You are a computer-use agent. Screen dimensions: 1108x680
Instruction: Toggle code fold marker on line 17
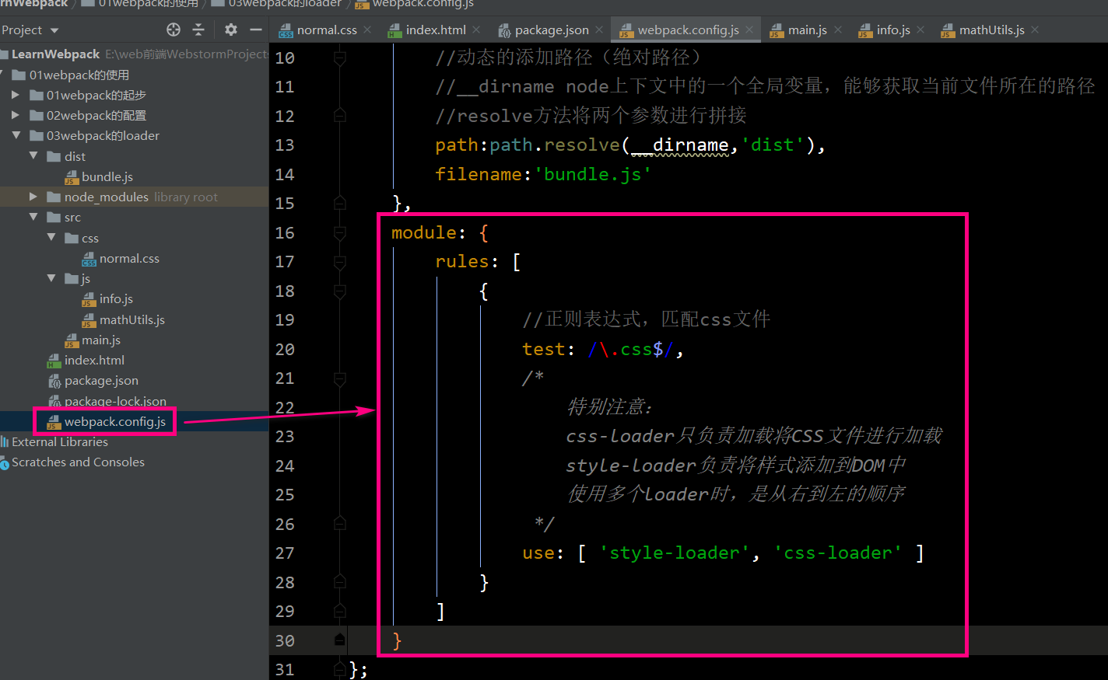click(340, 261)
